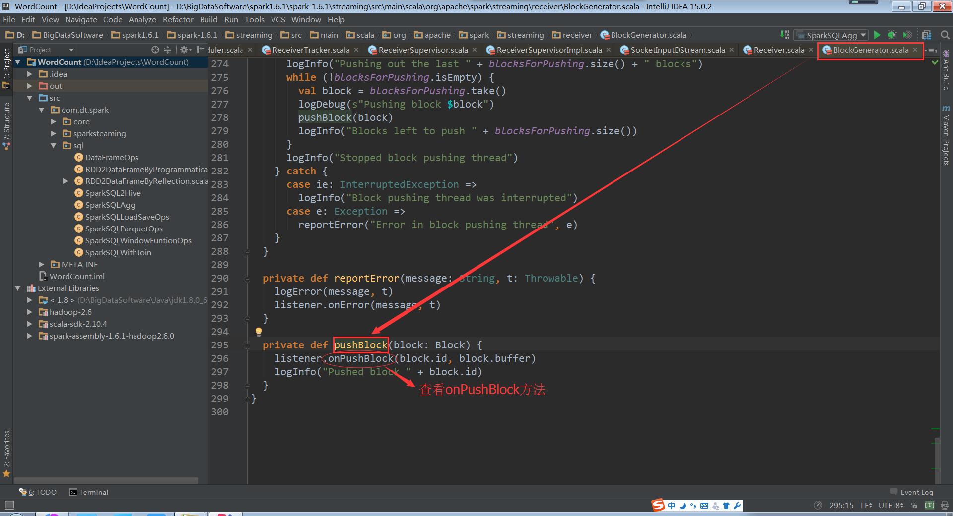
Task: Click the light bulb intention icon
Action: coord(258,332)
